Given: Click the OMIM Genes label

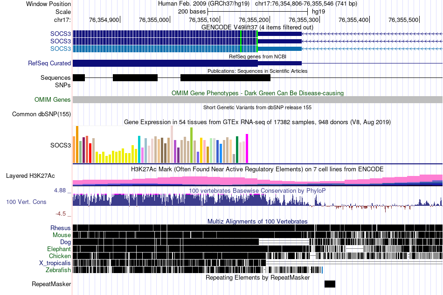Looking at the screenshot, I should 53,99.
